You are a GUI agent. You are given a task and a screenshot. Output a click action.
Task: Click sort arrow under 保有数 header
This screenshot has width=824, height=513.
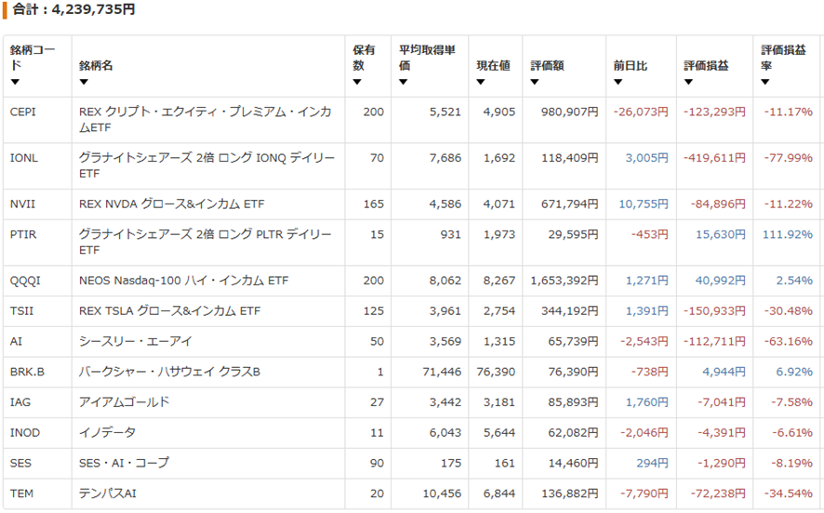tap(357, 82)
